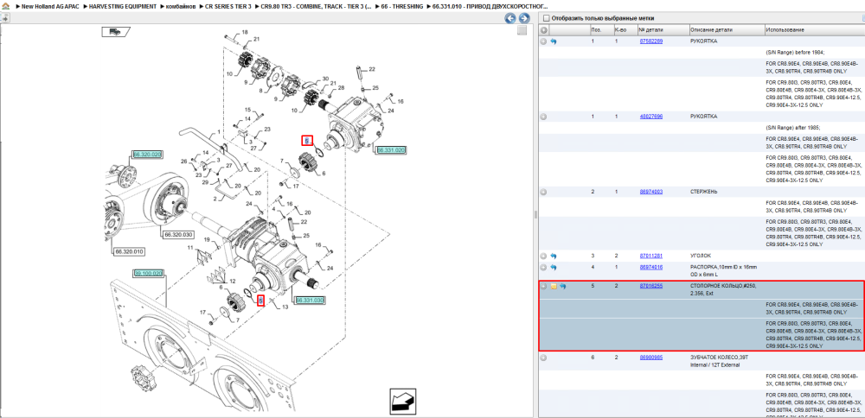Click diagram reference label 66.320.010
This screenshot has height=418, width=865.
tap(129, 251)
